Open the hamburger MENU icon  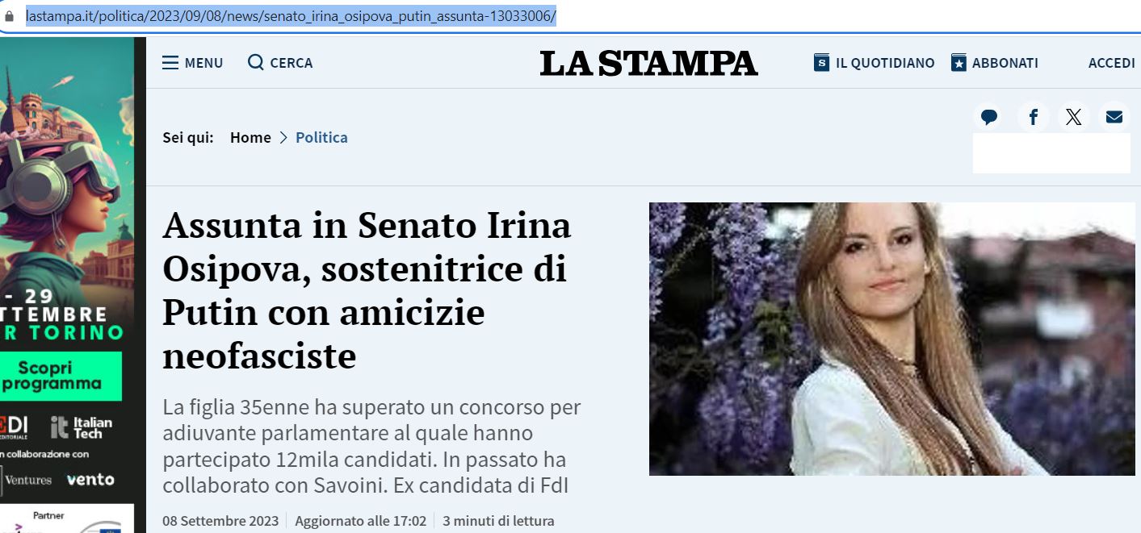coord(170,63)
